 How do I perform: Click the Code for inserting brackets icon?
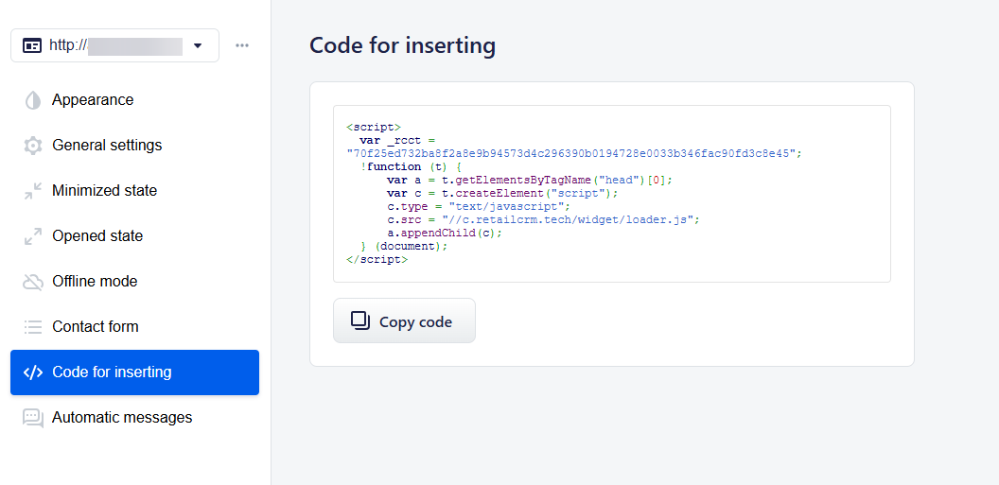(33, 372)
